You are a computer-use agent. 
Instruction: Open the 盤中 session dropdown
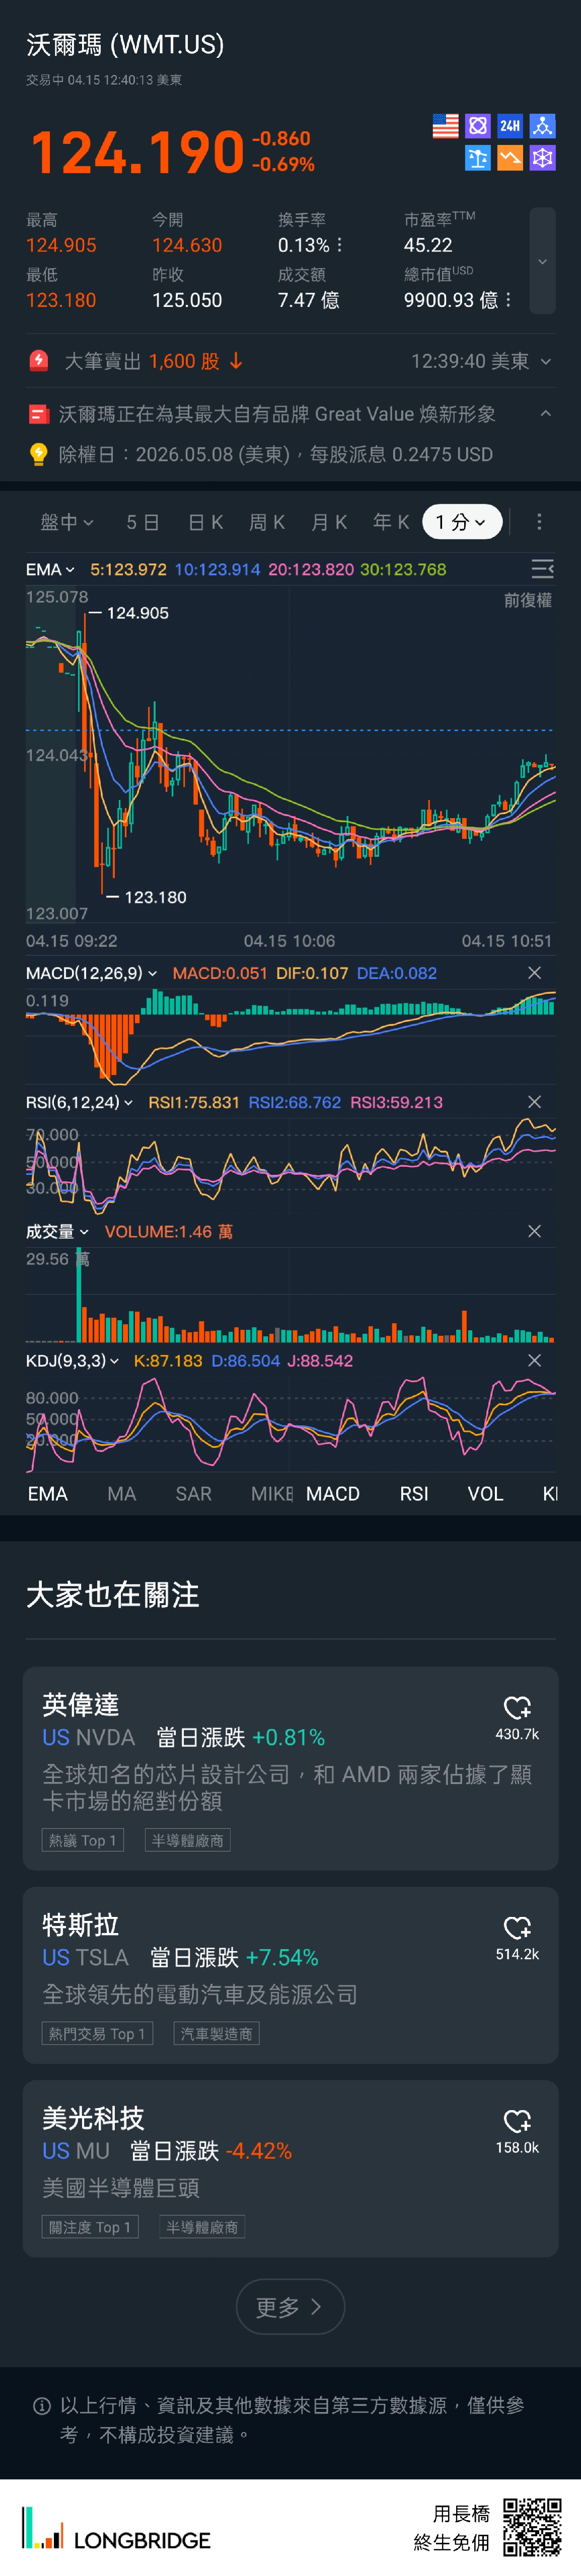click(67, 522)
